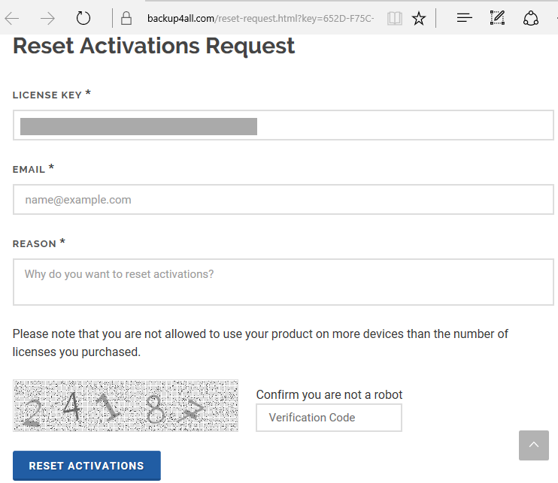Click the padlock site security icon

click(x=126, y=18)
